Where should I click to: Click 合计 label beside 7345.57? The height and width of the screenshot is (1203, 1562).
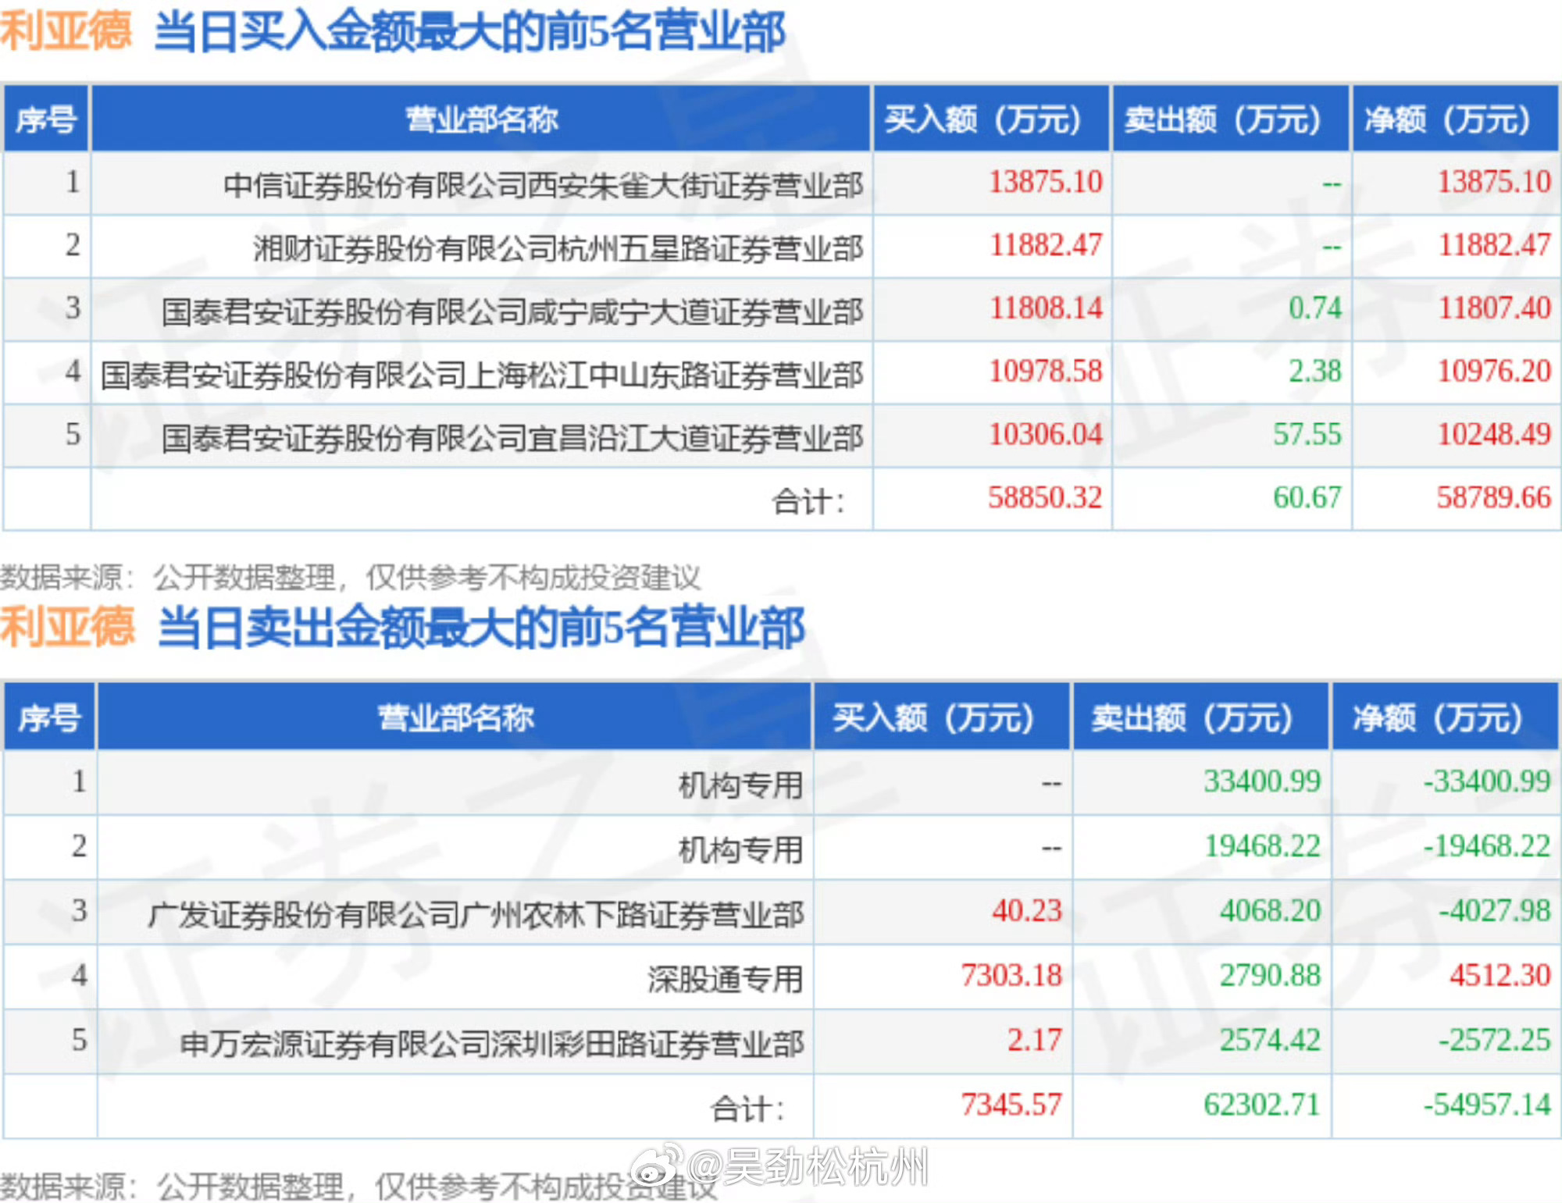tap(747, 1109)
